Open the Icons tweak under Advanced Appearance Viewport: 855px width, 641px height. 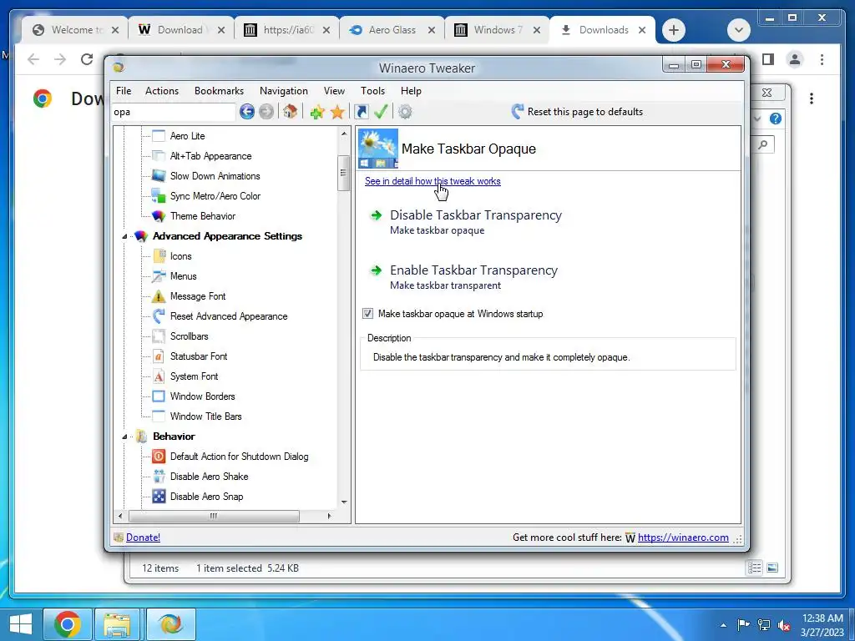[x=180, y=256]
